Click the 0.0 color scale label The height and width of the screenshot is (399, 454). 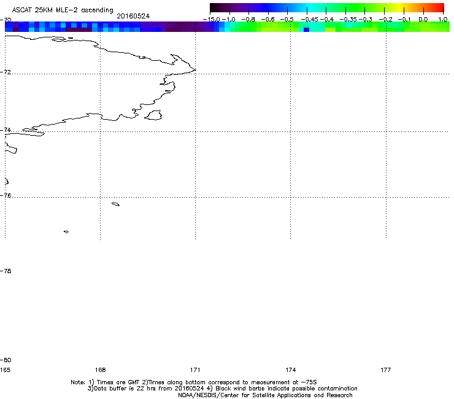(423, 20)
